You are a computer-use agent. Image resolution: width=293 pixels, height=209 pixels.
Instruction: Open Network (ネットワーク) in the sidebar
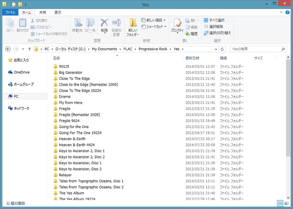tap(21, 108)
